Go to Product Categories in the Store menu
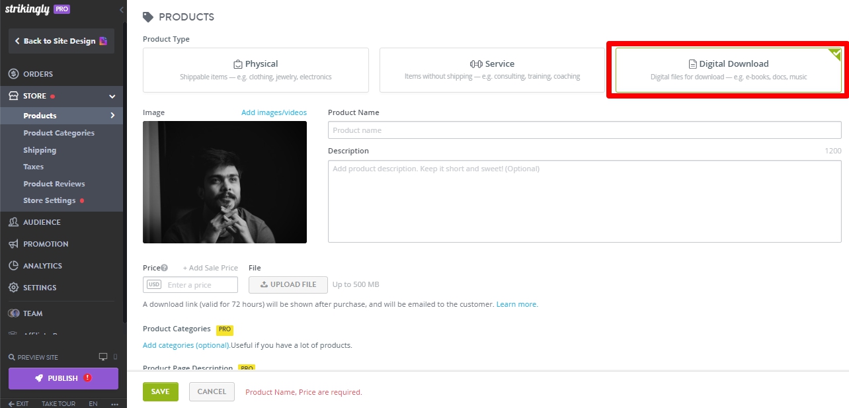Screen dimensions: 849x408 tap(58, 133)
